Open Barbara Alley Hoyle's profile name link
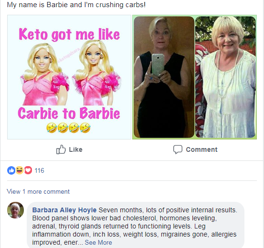264x248 pixels. (x=64, y=210)
